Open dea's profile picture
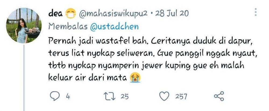The height and width of the screenshot is (111, 269). tap(24, 25)
